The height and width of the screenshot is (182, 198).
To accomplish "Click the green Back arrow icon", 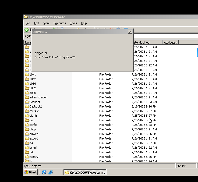I will point(27,30).
